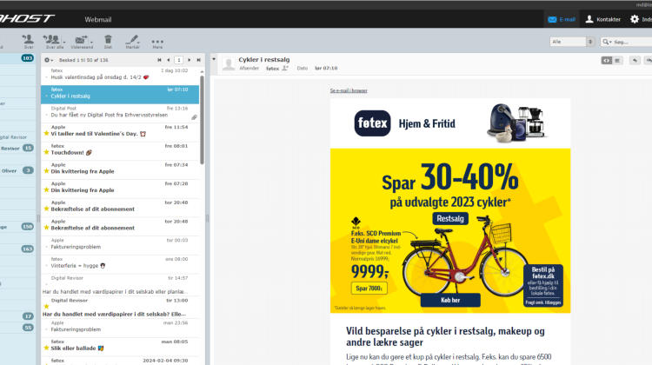Click the Webmail title in the header
Viewport: 652px width, 365px height.
[97, 19]
